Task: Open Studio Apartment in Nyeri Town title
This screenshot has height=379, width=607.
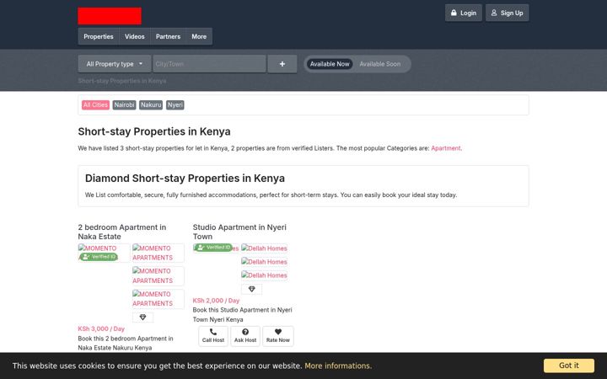Action: 239,232
